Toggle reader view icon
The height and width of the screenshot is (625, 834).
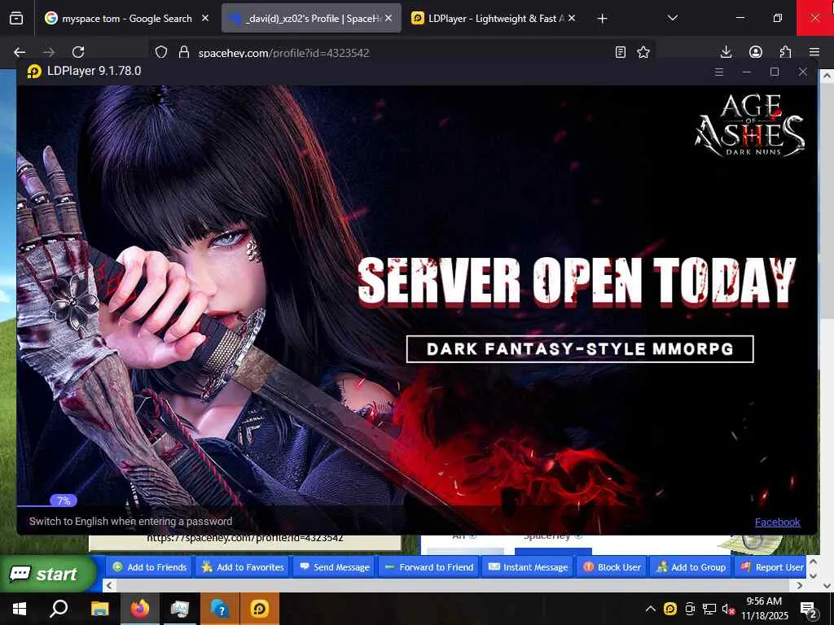620,52
